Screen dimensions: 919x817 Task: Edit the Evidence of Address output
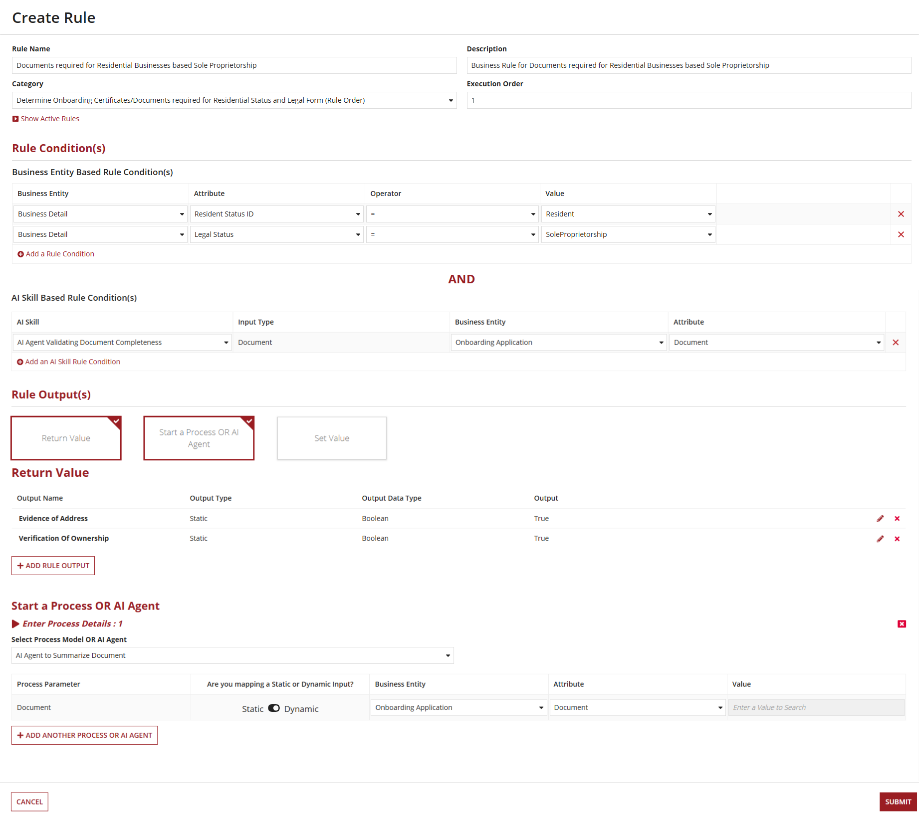click(880, 519)
